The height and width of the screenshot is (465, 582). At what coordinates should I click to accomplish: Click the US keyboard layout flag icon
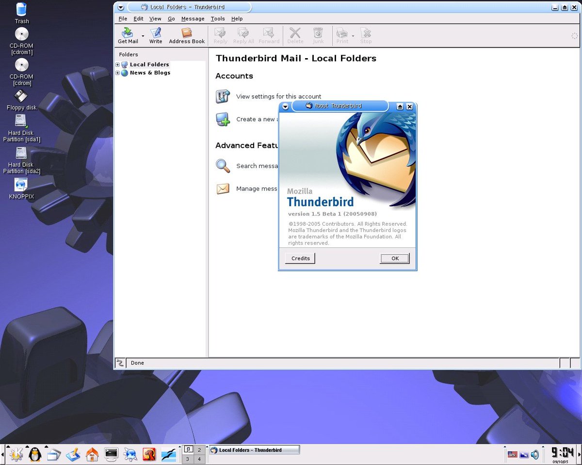513,454
